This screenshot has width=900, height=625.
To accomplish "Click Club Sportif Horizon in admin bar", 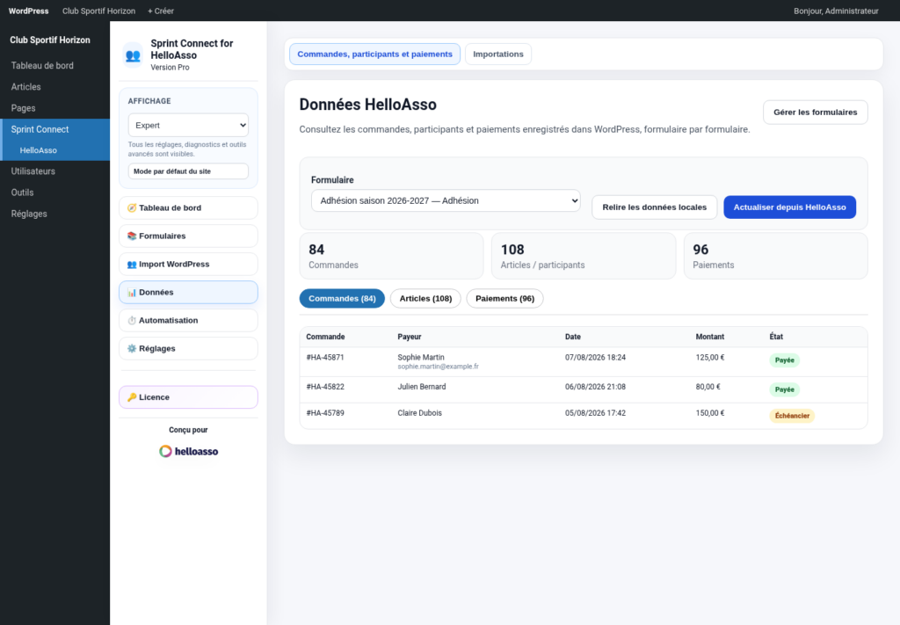I will (98, 11).
